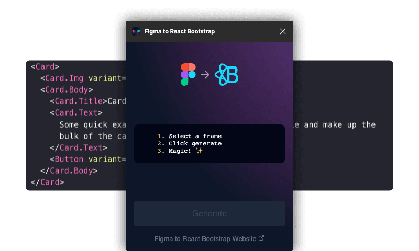Click the closing </Card.Text> code line
Image resolution: width=419 pixels, height=251 pixels.
(x=79, y=147)
